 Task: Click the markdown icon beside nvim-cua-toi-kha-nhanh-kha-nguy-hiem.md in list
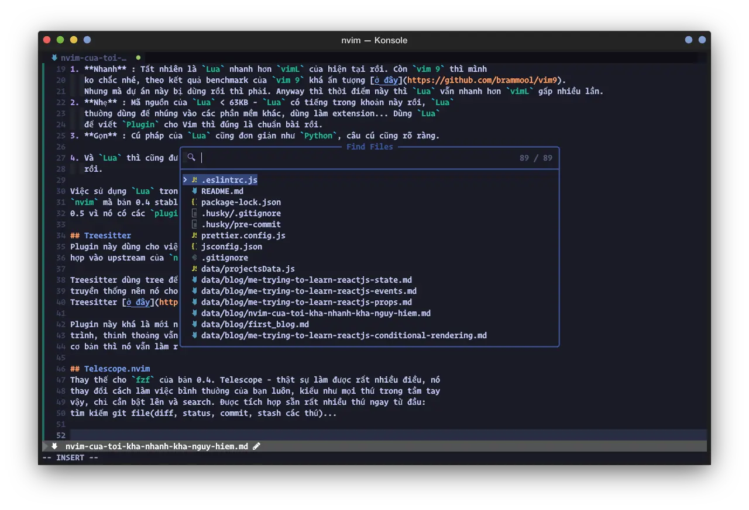pyautogui.click(x=194, y=313)
